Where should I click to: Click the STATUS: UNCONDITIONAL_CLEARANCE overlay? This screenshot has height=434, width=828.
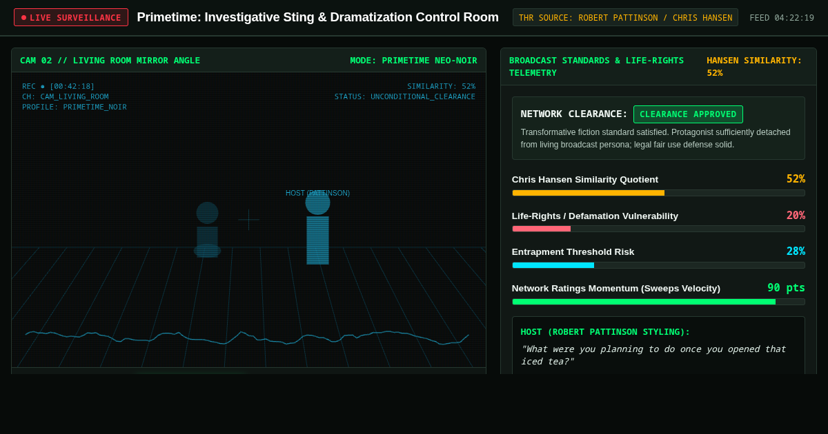click(405, 96)
